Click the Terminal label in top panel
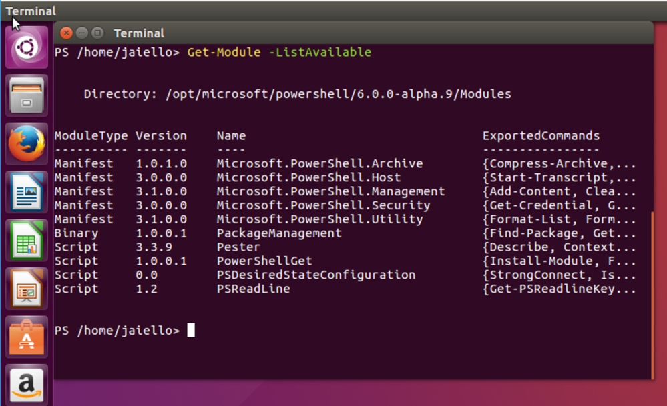This screenshot has height=406, width=667. click(31, 11)
